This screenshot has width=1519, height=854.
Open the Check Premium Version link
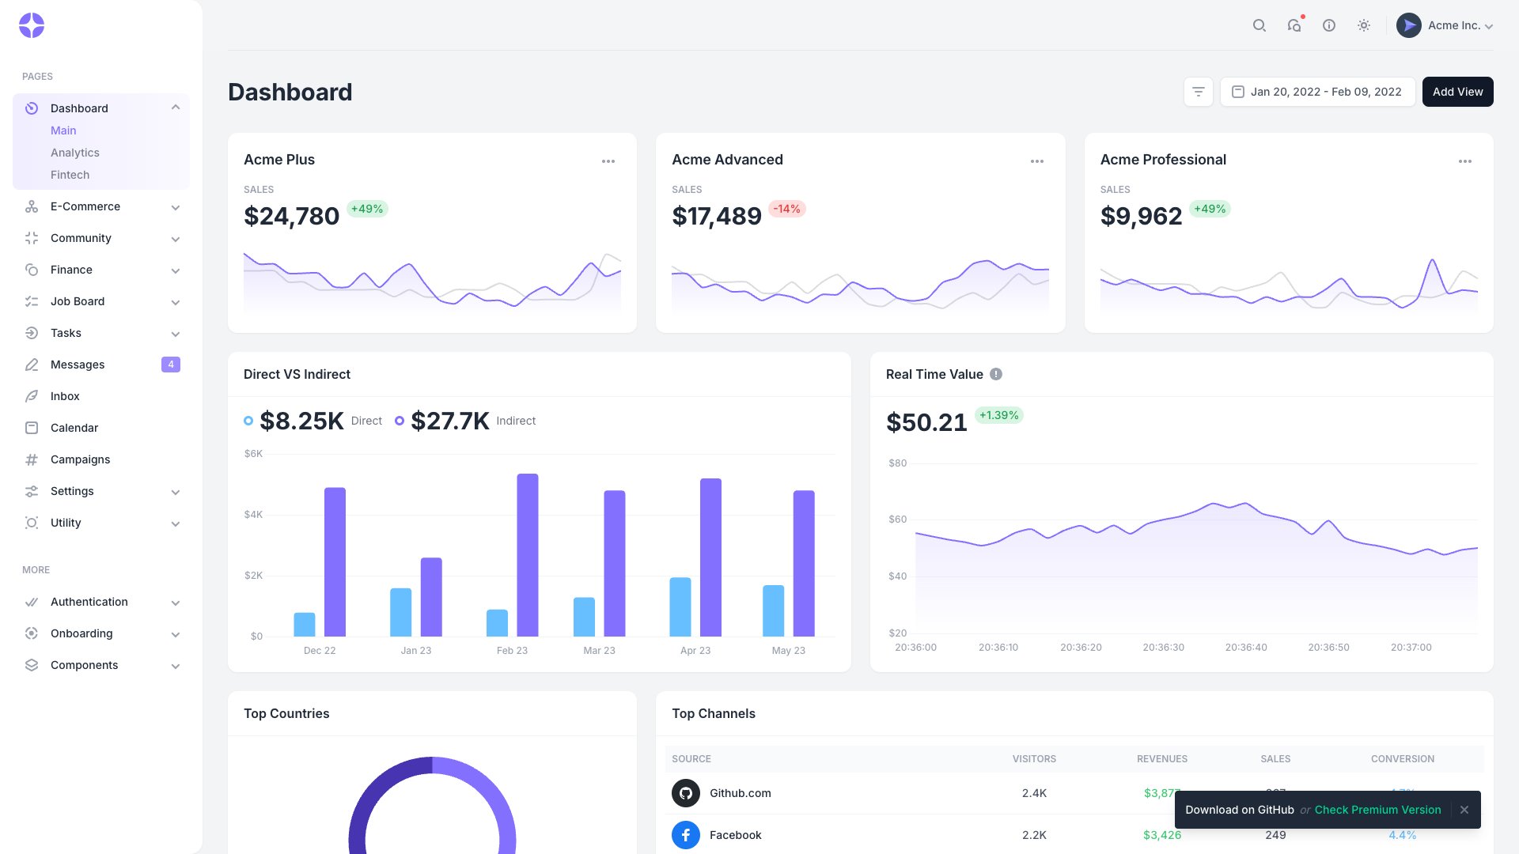point(1377,810)
